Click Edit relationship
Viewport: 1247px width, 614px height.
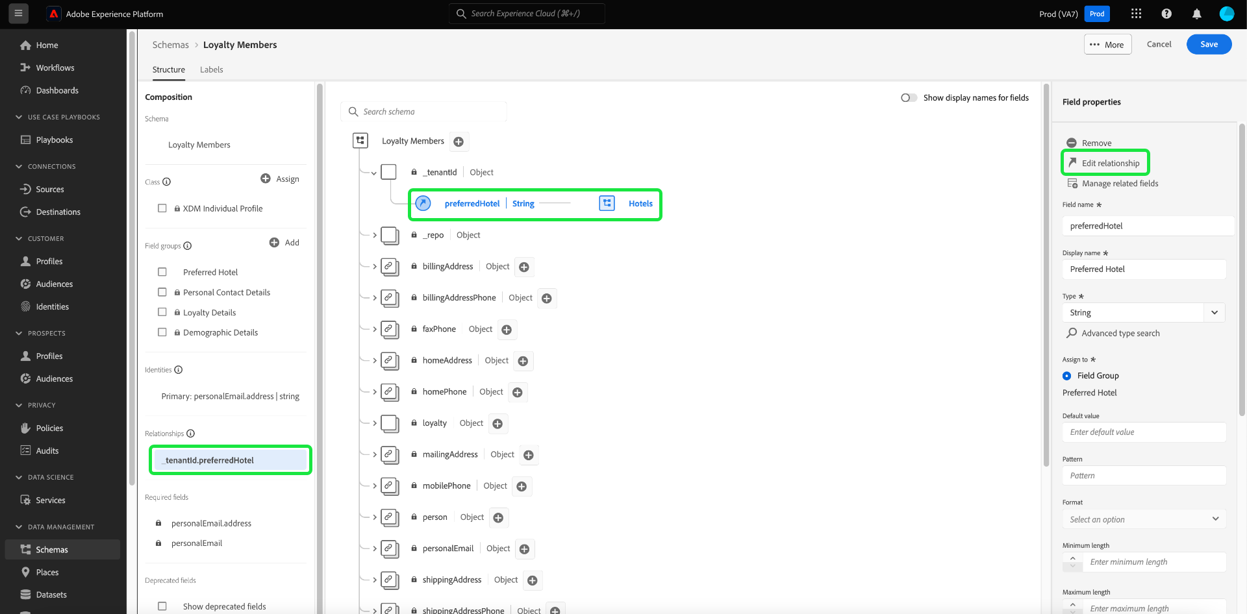click(1104, 163)
